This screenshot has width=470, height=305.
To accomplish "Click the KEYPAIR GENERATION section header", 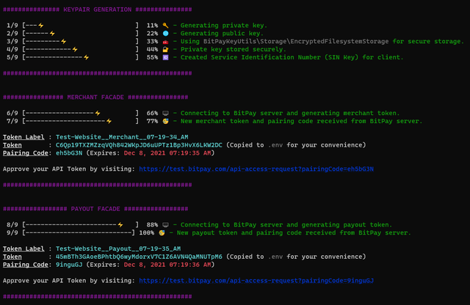I will [x=98, y=10].
